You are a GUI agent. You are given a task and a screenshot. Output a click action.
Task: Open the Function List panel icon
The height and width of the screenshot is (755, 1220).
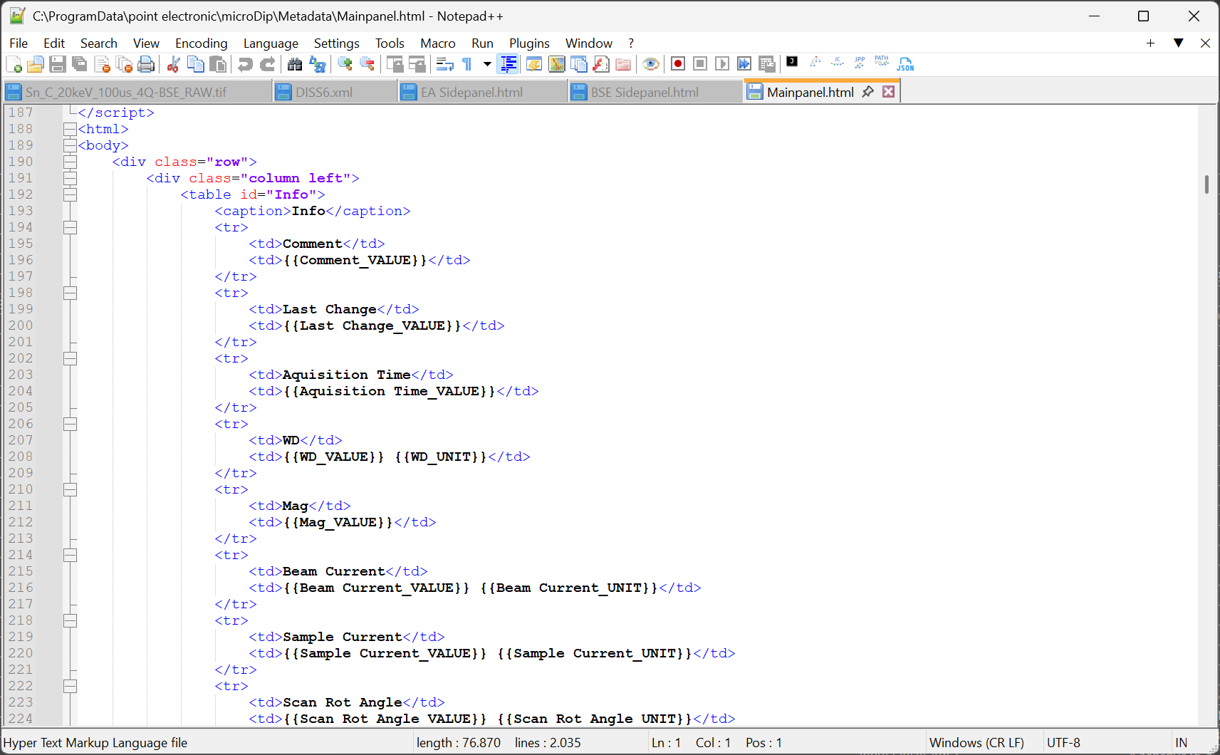click(601, 64)
